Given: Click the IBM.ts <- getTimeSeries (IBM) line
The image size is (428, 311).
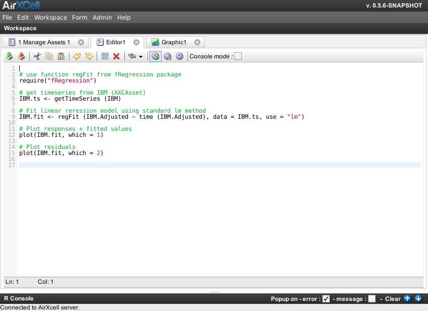Looking at the screenshot, I should [x=70, y=99].
